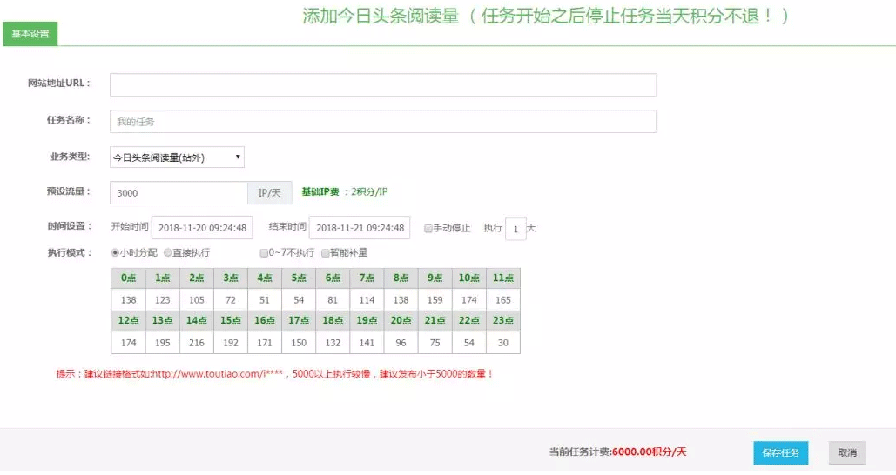Select the 小时分配 radio button

point(115,253)
